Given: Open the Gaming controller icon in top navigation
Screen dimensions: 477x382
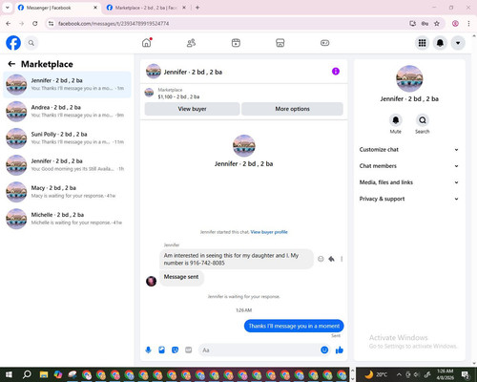Looking at the screenshot, I should pyautogui.click(x=324, y=43).
